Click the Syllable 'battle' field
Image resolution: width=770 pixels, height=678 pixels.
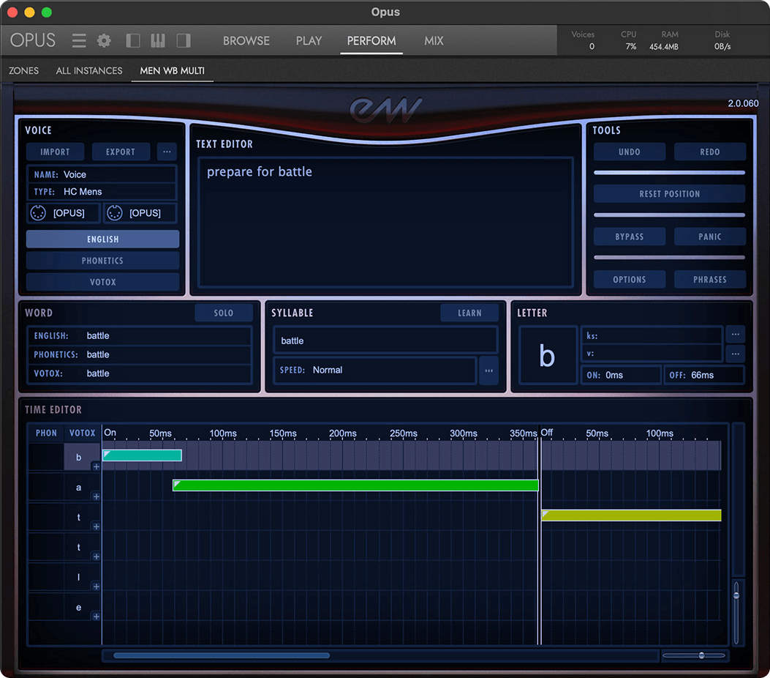385,340
